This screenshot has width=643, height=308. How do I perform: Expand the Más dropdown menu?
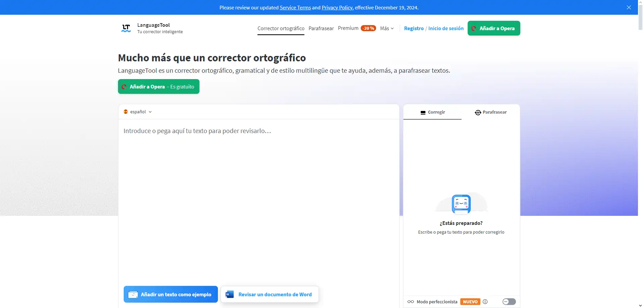387,28
